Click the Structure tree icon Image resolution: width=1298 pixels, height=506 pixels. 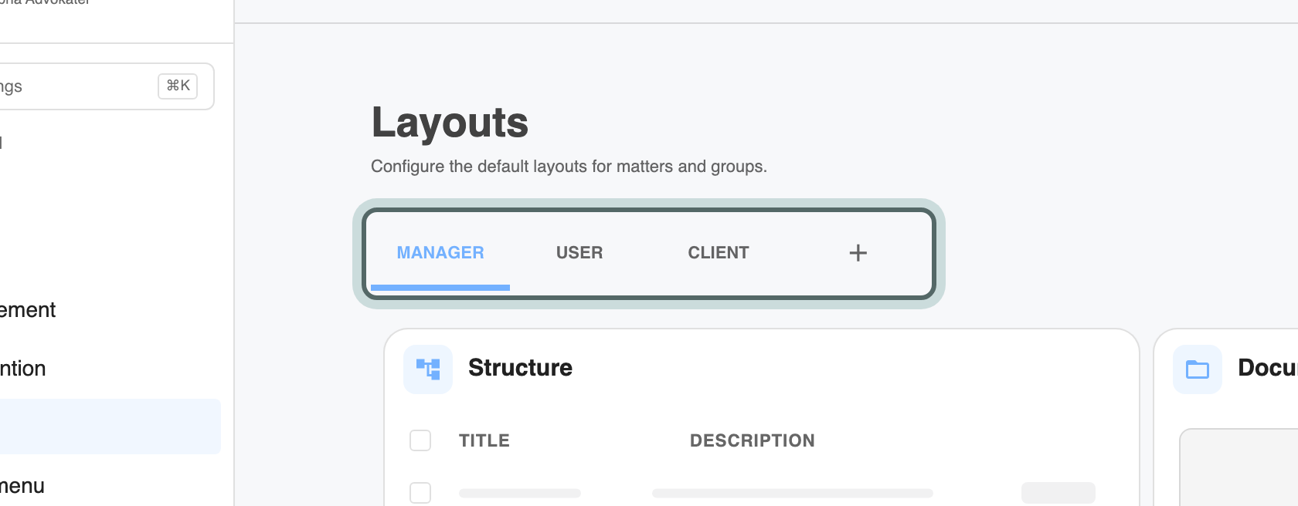428,369
